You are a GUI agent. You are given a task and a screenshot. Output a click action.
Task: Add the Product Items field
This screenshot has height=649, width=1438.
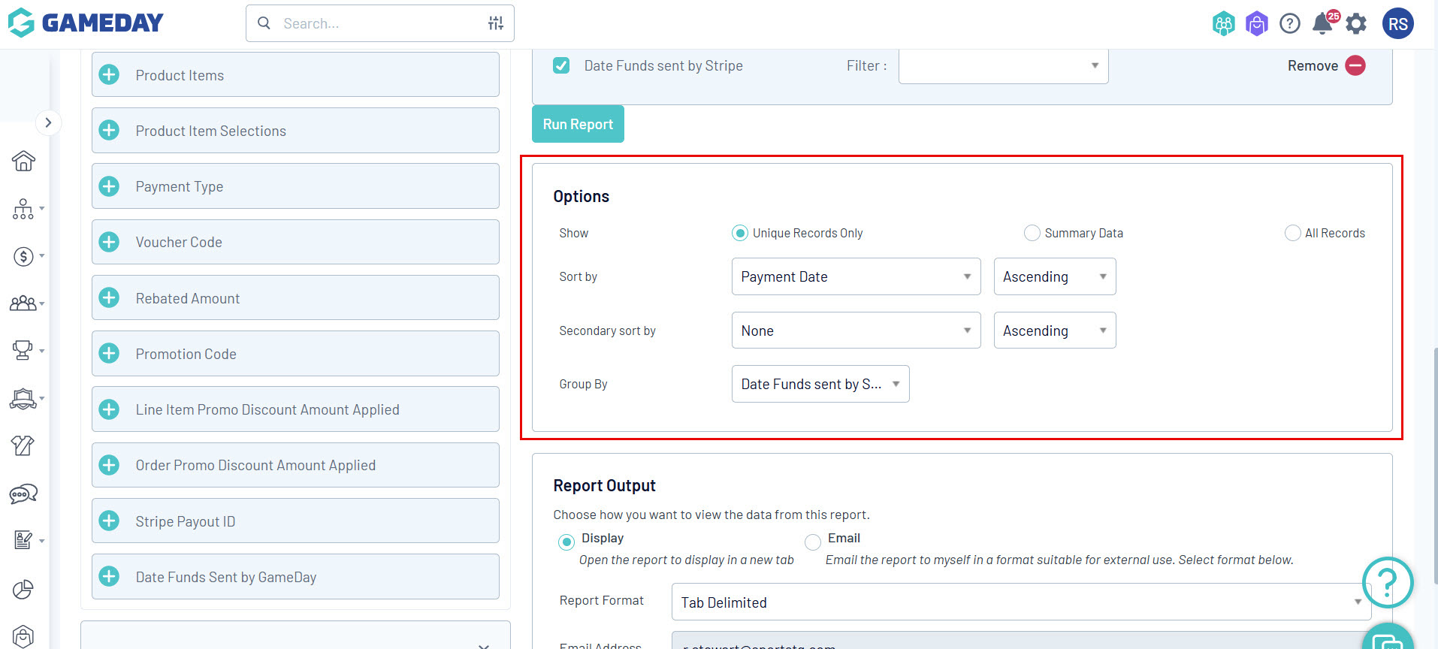[110, 75]
